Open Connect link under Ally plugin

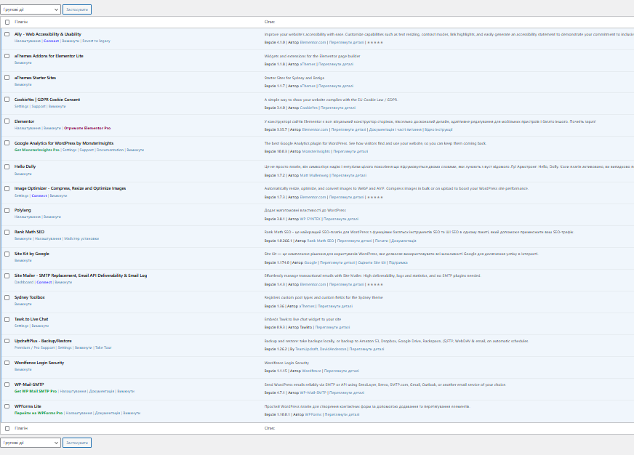[x=52, y=41]
